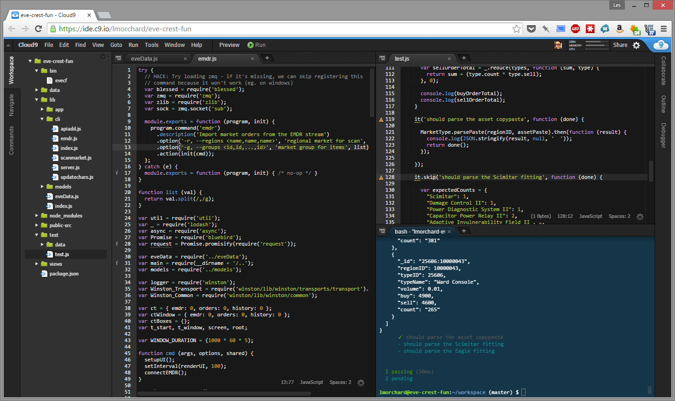The height and width of the screenshot is (401, 675).
Task: Toggle the Debugger panel on the right edge
Action: [664, 135]
